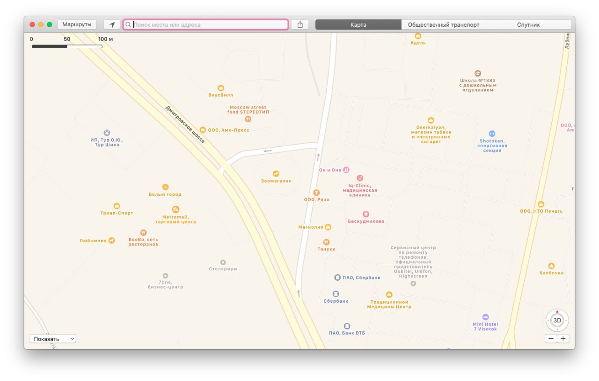Select the Бескудниково map pin
This screenshot has width=599, height=381.
click(x=366, y=214)
